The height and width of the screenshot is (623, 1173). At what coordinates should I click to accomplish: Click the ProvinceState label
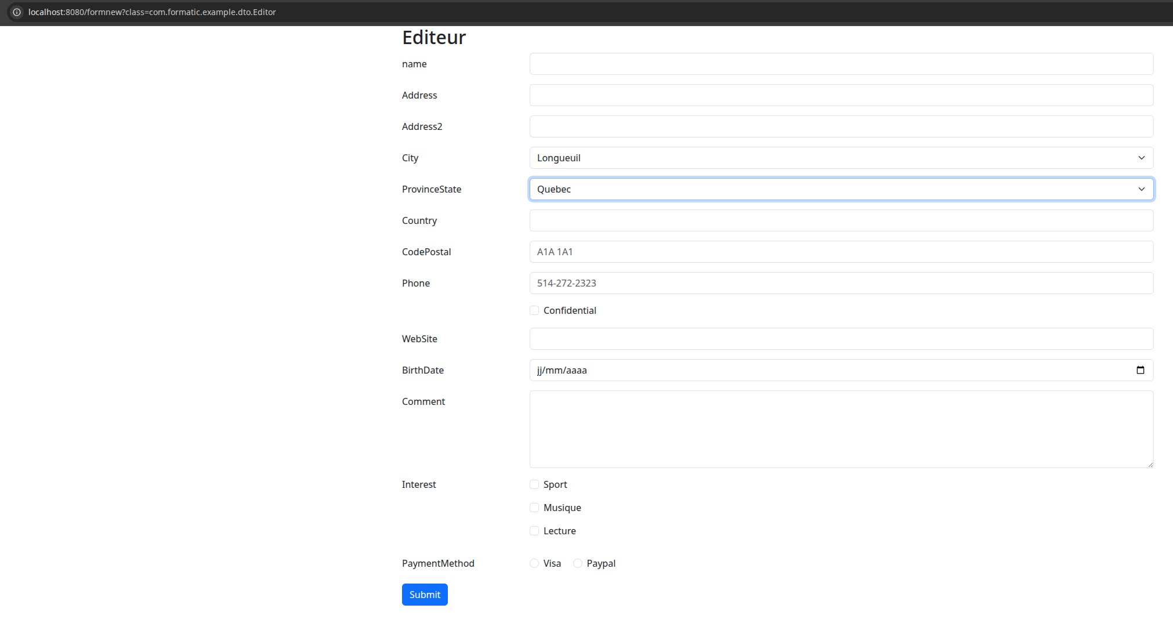click(432, 189)
